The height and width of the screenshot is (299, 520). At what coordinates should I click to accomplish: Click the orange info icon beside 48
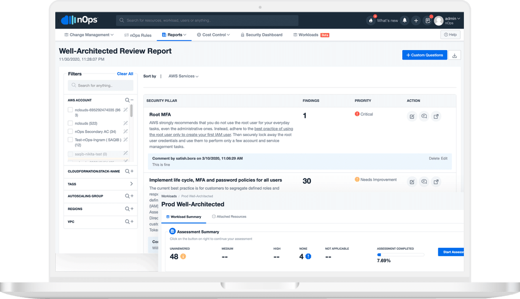click(x=183, y=256)
